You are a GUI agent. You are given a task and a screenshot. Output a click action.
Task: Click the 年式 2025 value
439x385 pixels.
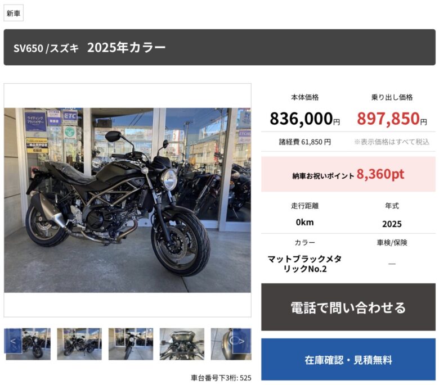[x=392, y=224]
